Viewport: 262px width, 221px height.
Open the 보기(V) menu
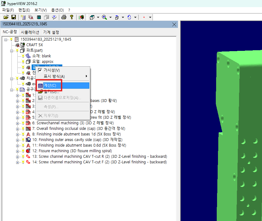click(40, 10)
